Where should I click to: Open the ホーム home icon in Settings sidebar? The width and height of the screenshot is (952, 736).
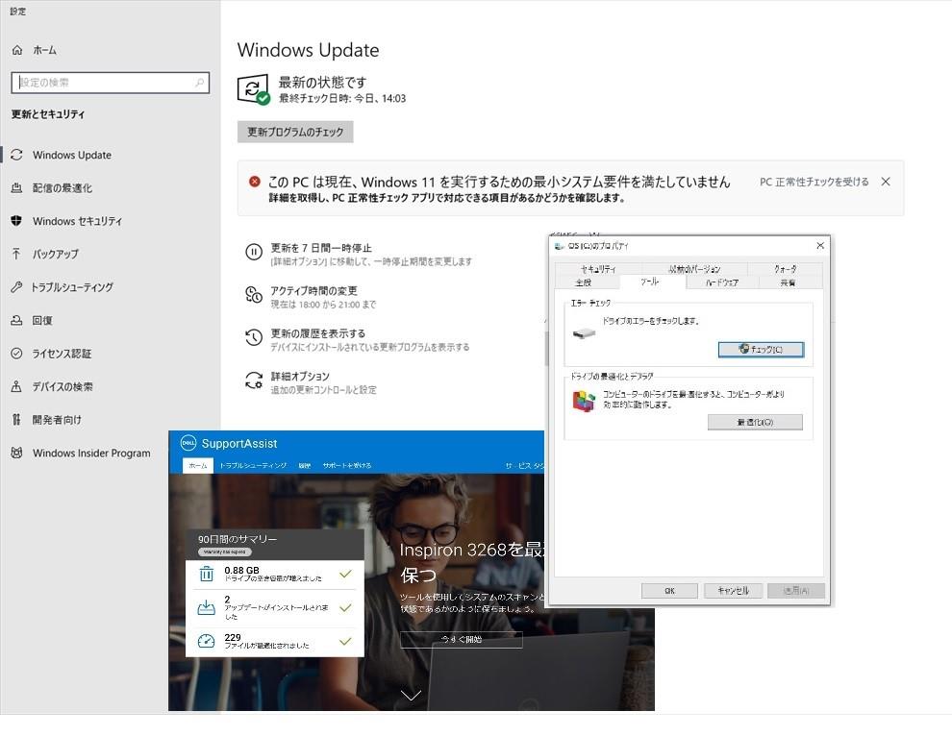(x=17, y=50)
